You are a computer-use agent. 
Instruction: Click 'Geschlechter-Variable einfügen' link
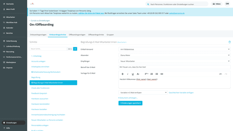click(181, 93)
